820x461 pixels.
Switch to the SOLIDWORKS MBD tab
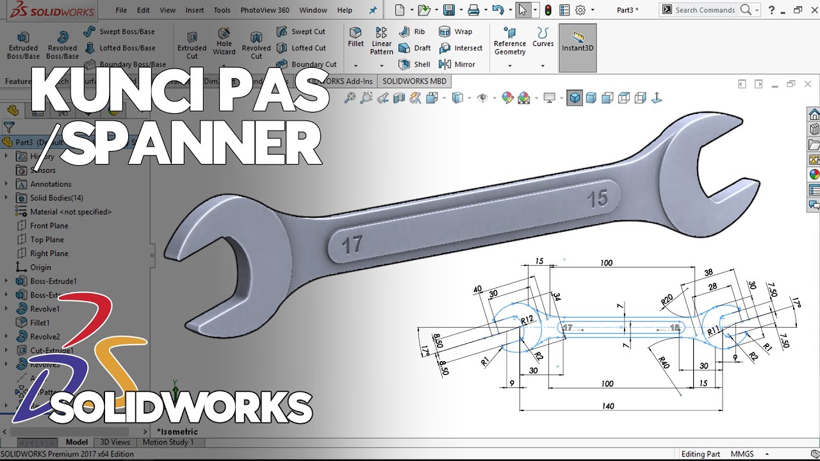[x=414, y=81]
